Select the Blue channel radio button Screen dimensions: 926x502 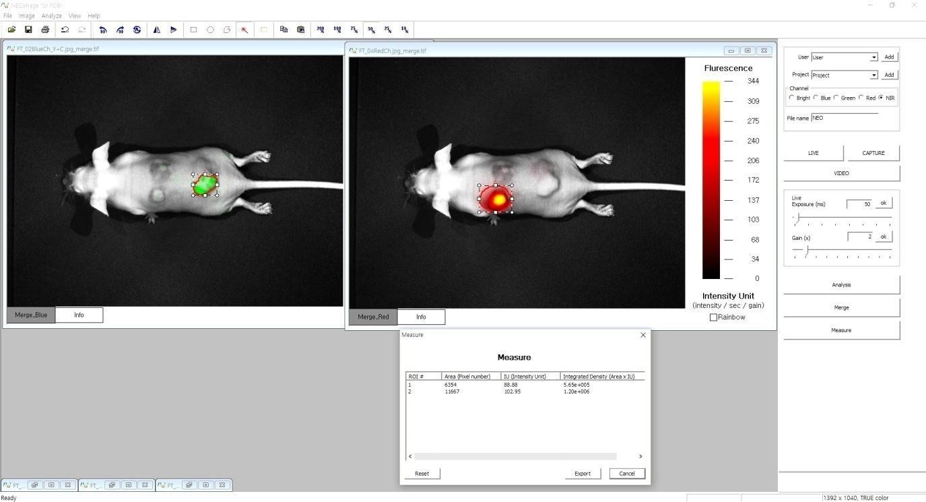(816, 98)
